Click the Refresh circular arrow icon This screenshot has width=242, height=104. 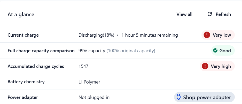210,14
